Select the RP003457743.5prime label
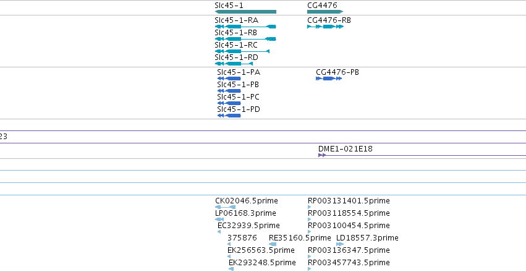 click(349, 262)
